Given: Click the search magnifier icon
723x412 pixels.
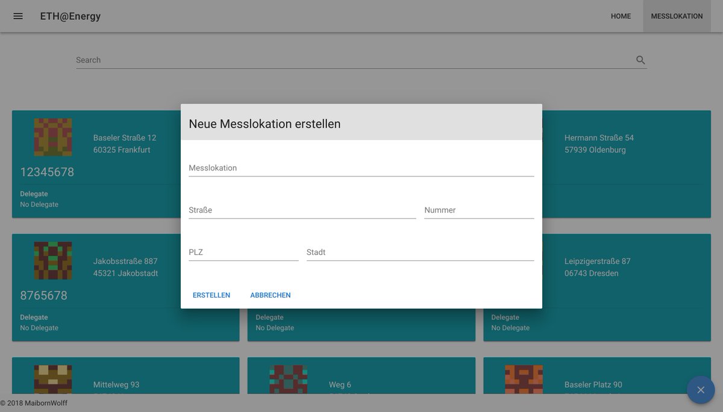Looking at the screenshot, I should click(640, 60).
